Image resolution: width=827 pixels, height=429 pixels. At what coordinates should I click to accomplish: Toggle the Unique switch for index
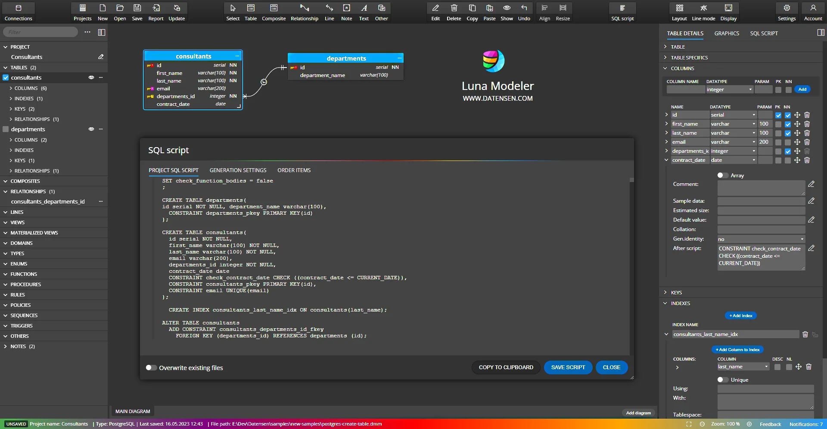click(722, 380)
